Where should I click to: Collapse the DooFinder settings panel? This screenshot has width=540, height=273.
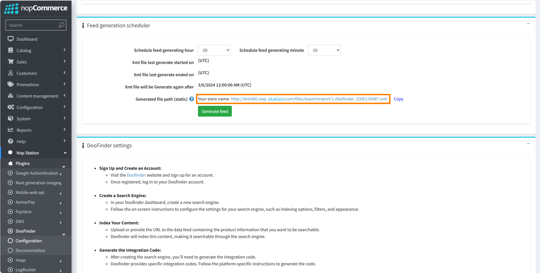click(528, 144)
